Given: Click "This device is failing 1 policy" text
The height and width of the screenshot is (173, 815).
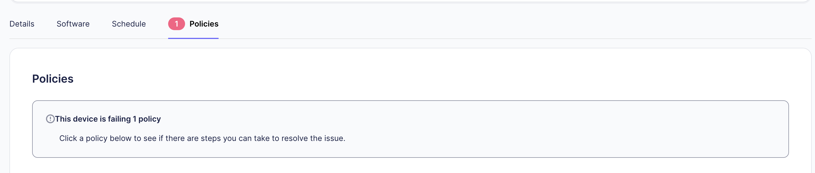Looking at the screenshot, I should point(108,119).
